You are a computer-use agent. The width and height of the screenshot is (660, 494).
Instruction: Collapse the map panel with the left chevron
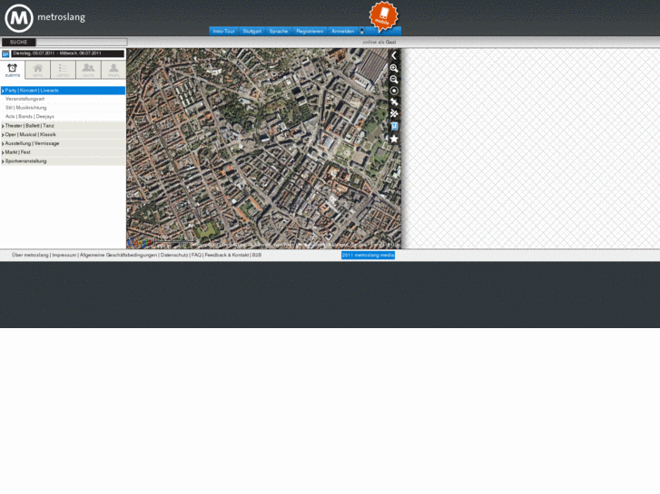(394, 55)
